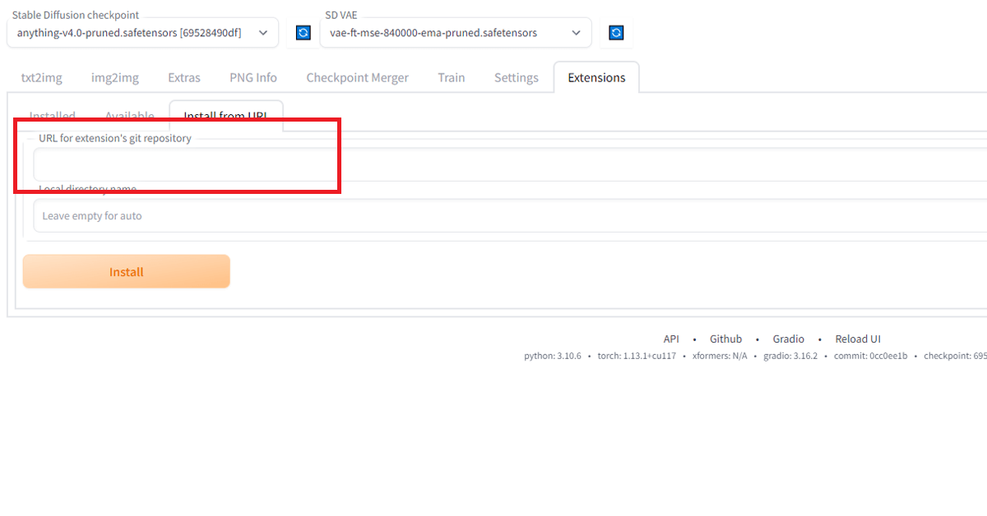This screenshot has width=987, height=516.
Task: Open the Checkpoint Merger tab
Action: click(357, 77)
